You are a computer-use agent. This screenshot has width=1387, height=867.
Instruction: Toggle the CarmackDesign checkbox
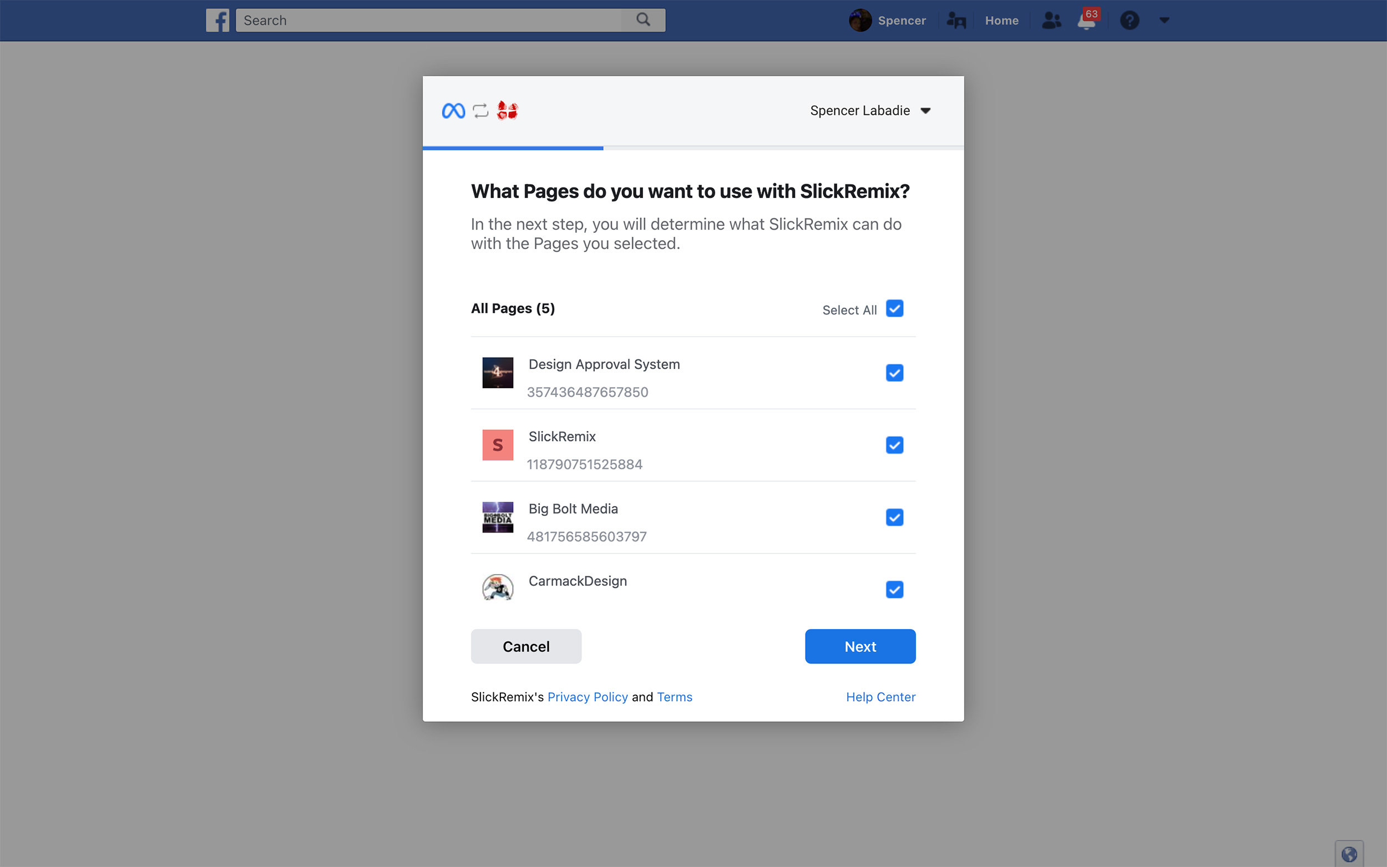click(x=894, y=590)
